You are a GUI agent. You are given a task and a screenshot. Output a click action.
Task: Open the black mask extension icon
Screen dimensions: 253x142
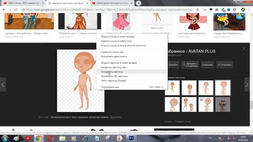(x=211, y=9)
